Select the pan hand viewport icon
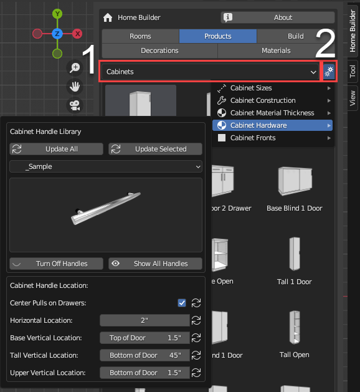The image size is (360, 392). 75,87
